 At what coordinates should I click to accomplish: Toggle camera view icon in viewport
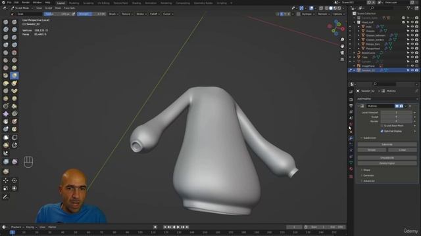point(342,52)
